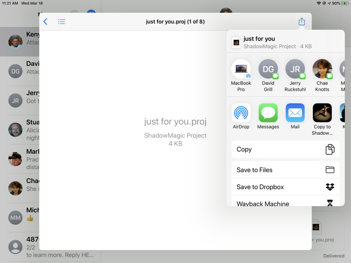Open the file list icon
The image size is (351, 263).
coord(61,21)
